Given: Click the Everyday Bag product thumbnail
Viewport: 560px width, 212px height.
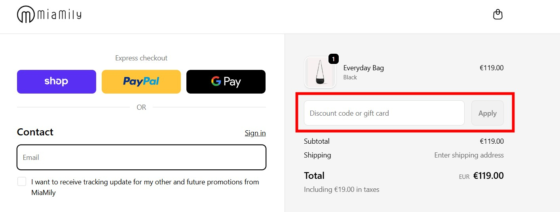Looking at the screenshot, I should pos(320,72).
